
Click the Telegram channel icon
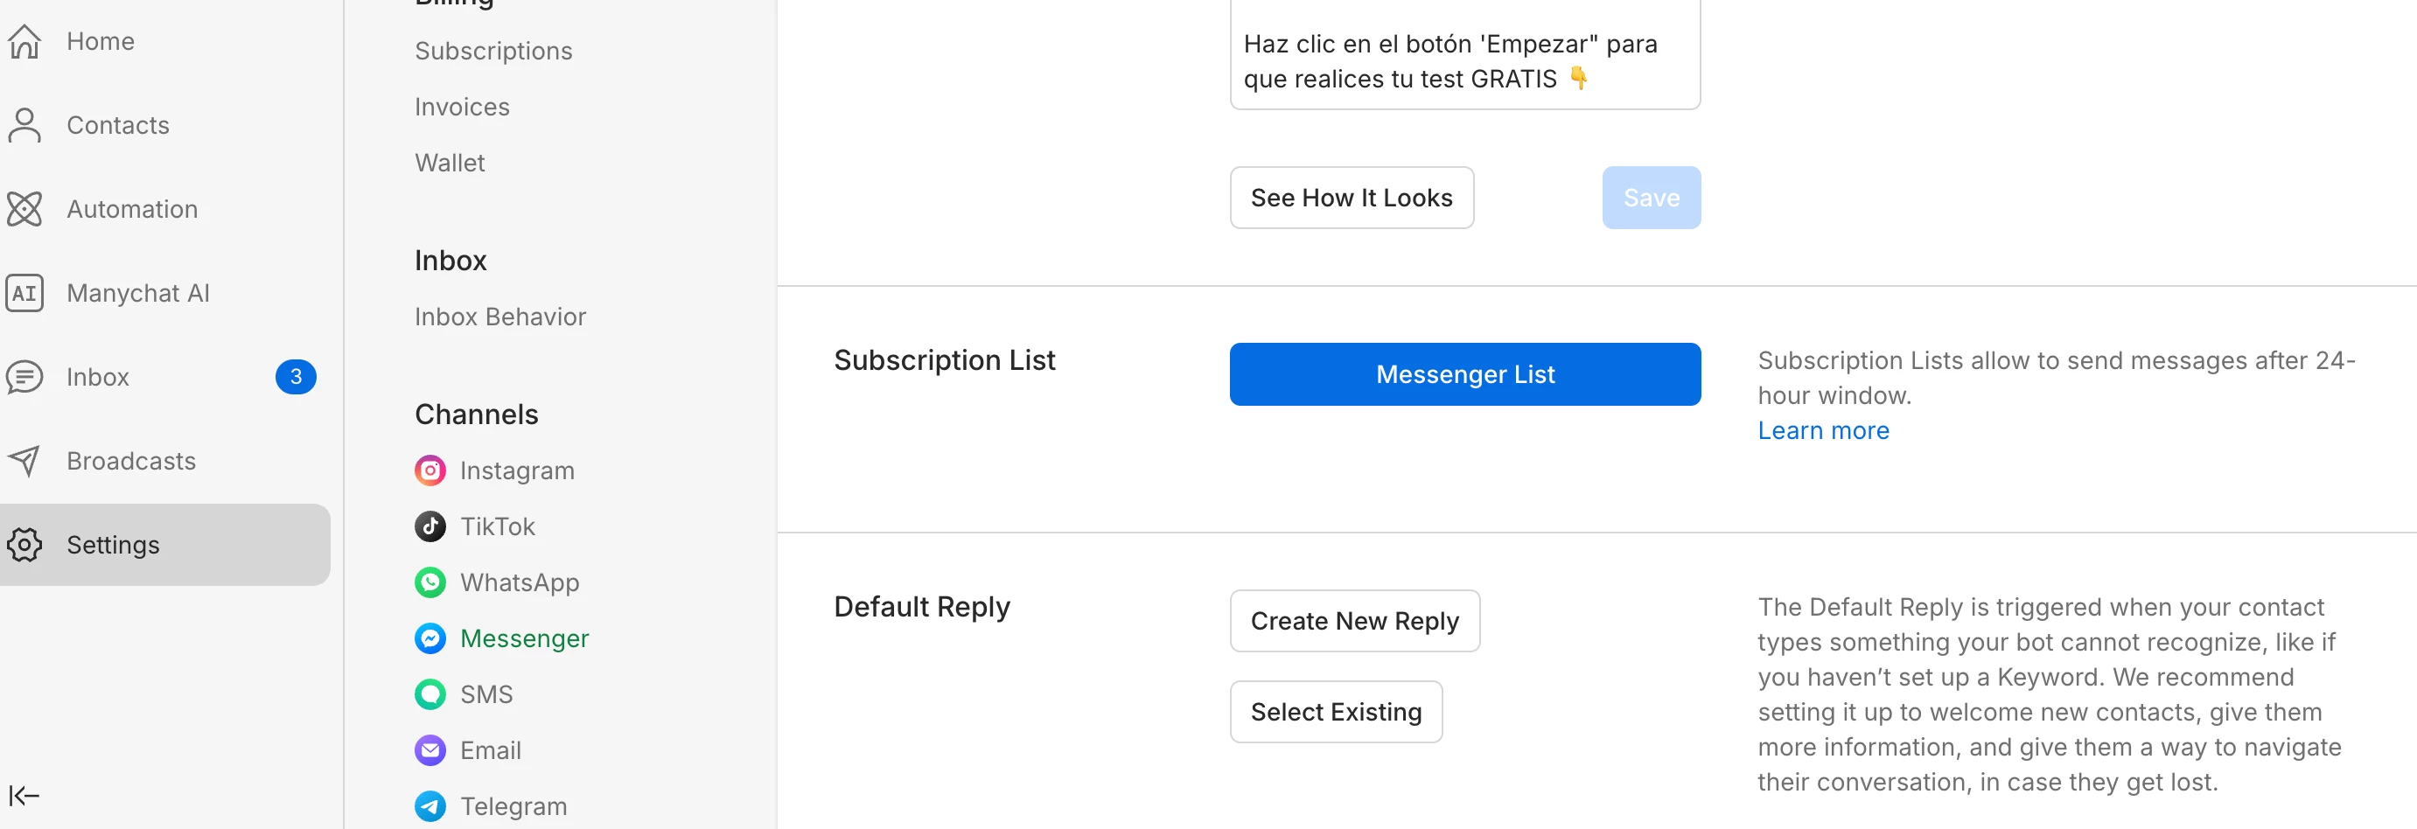click(x=430, y=806)
